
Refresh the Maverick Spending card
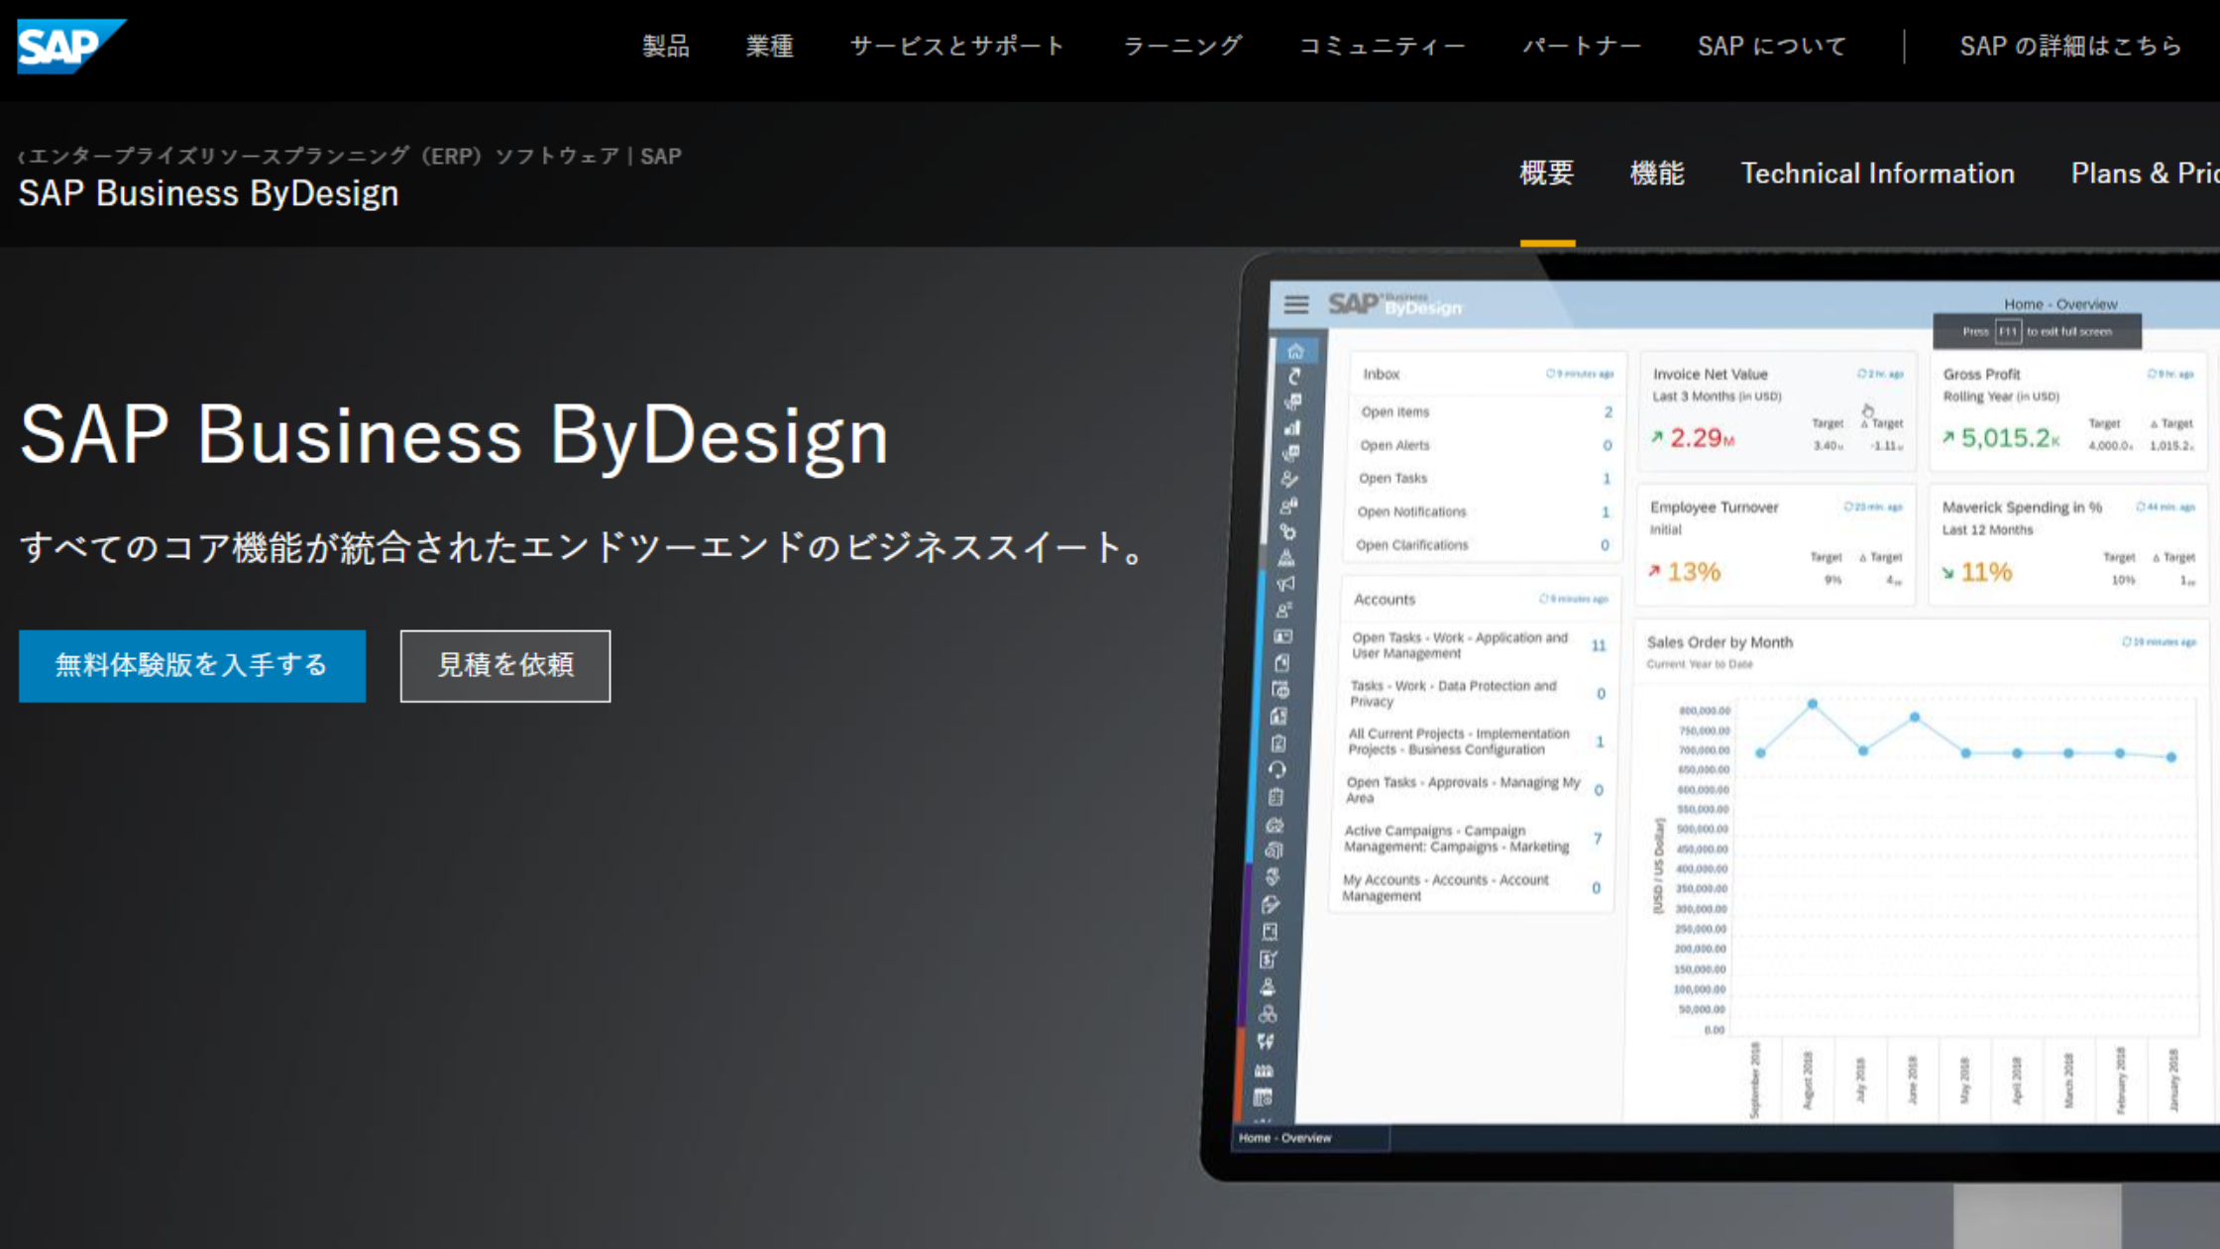pyautogui.click(x=2141, y=507)
